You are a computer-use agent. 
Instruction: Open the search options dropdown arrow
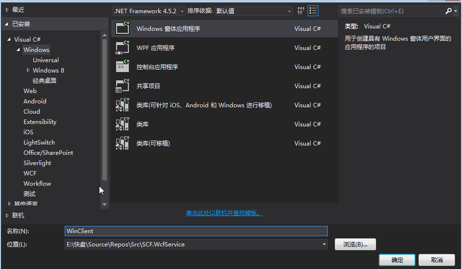click(x=456, y=11)
